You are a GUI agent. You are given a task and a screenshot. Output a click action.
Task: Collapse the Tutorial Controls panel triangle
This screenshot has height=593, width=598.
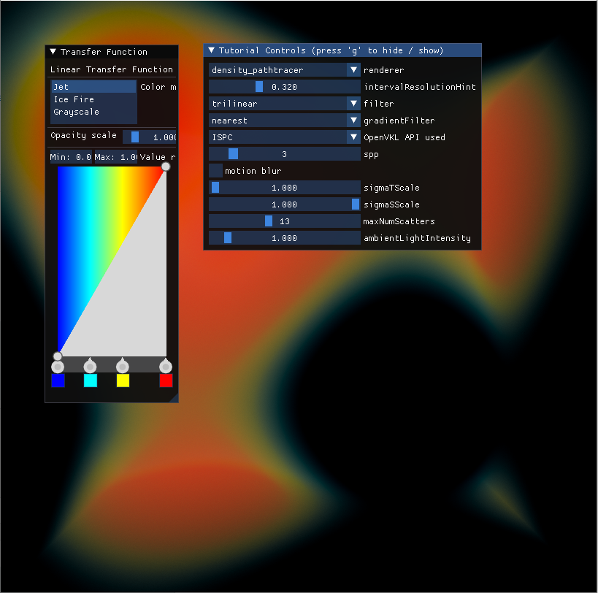211,50
